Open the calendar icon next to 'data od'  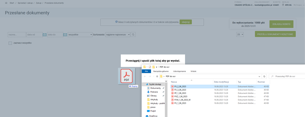[x=45, y=35]
